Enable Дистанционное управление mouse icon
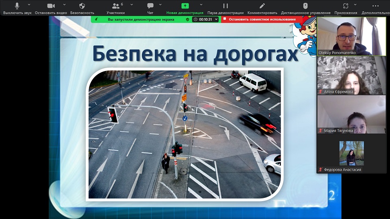Image resolution: width=390 pixels, height=219 pixels. (305, 6)
